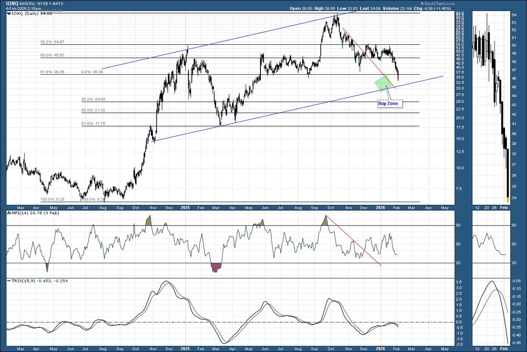The width and height of the screenshot is (527, 352).
Task: Click the '61.8%: 17.76' Fibonacci label
Action: click(x=93, y=123)
